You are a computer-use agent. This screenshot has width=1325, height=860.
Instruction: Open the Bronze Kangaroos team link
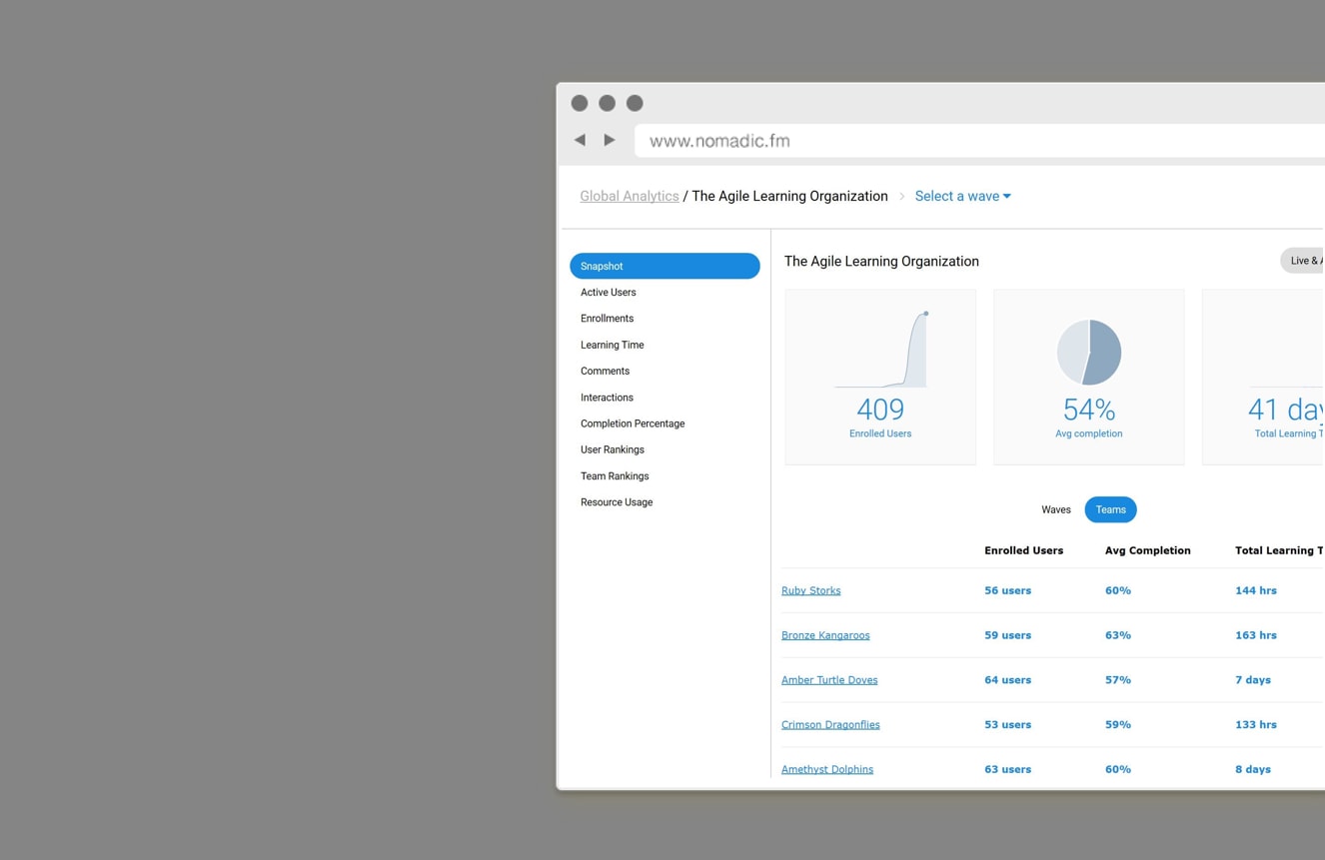tap(825, 635)
